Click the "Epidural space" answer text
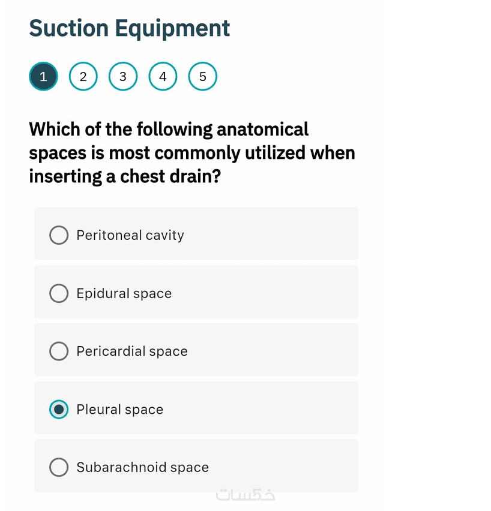The height and width of the screenshot is (511, 491). [x=124, y=293]
